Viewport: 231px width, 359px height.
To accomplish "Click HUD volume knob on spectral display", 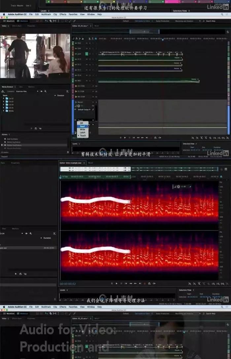I will (179, 187).
